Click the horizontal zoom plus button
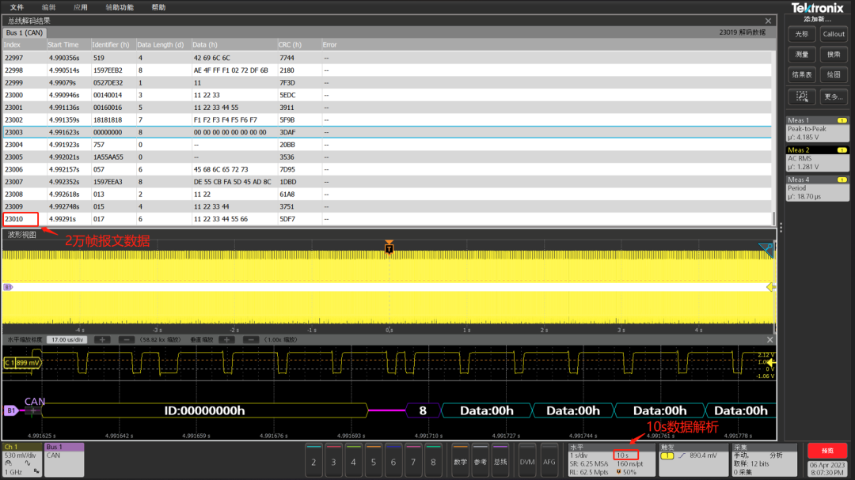Image resolution: width=855 pixels, height=480 pixels. (x=102, y=339)
